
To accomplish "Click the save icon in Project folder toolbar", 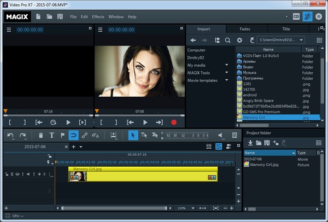I will coord(267,143).
